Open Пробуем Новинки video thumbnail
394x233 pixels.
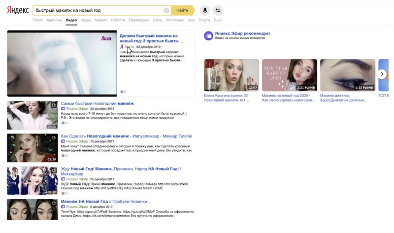(x=33, y=210)
